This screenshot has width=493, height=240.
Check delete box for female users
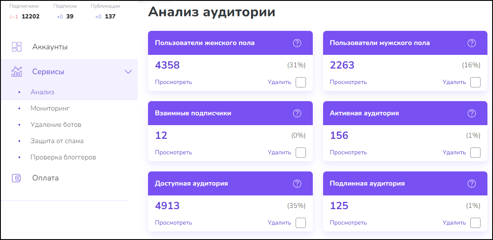(301, 82)
